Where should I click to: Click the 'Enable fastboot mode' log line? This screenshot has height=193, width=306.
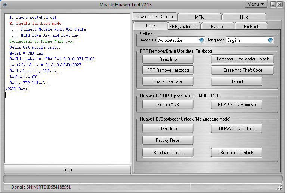[35, 23]
